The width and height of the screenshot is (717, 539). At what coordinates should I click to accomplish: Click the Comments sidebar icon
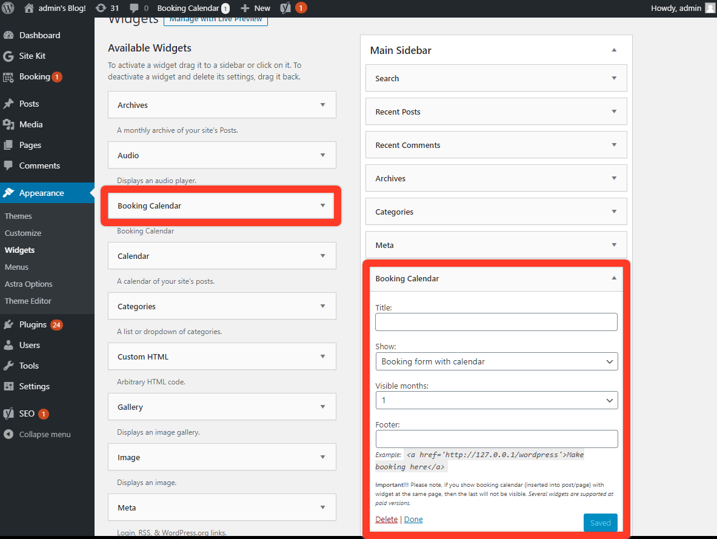tap(8, 166)
